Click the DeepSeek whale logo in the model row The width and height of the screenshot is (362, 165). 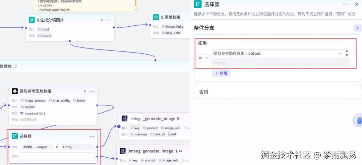tap(22, 113)
